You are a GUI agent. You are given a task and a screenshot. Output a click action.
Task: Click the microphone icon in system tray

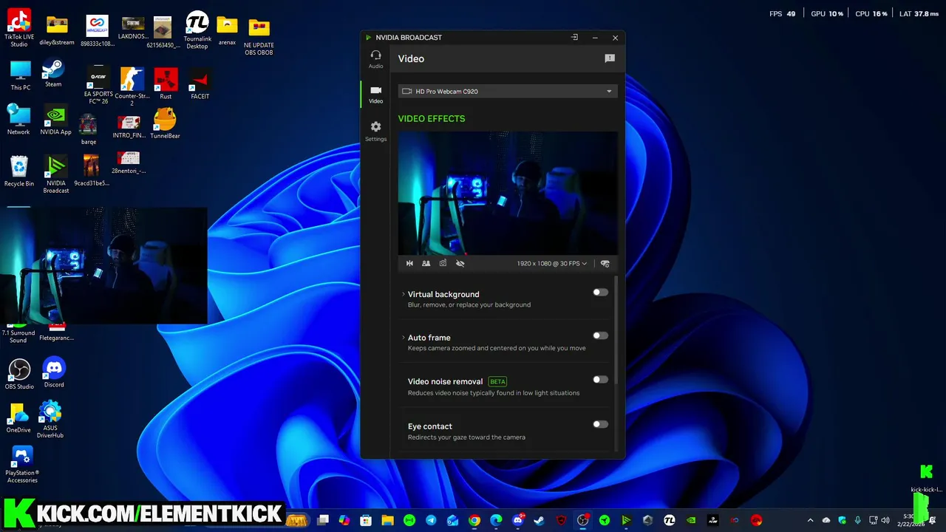pyautogui.click(x=857, y=520)
